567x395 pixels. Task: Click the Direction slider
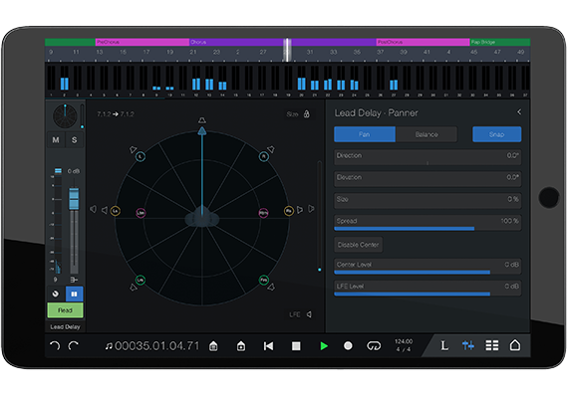point(427,157)
